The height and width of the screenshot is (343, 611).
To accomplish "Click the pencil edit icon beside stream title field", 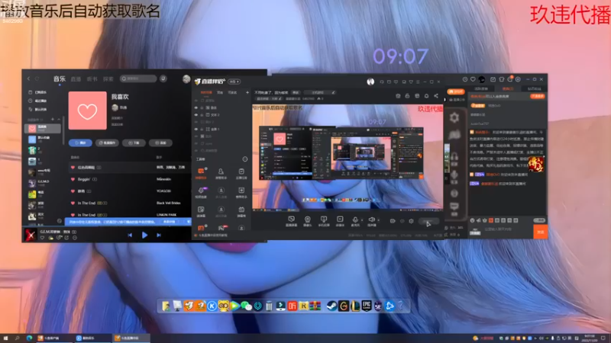I will pyautogui.click(x=333, y=92).
